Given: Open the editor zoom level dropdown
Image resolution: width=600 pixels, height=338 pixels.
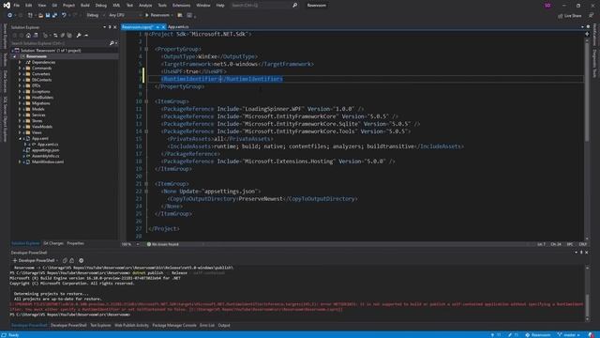Looking at the screenshot, I should coord(138,244).
